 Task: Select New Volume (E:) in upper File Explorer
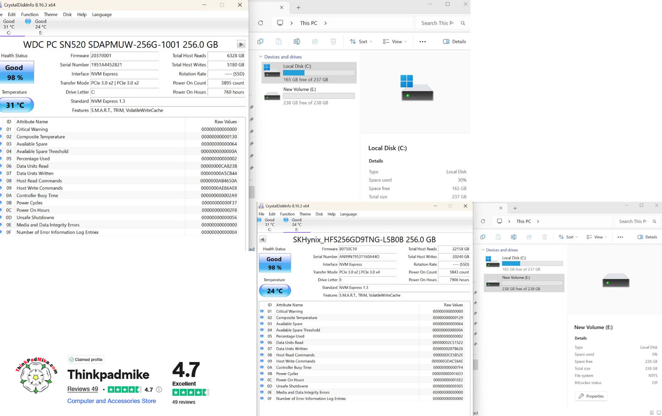click(309, 96)
